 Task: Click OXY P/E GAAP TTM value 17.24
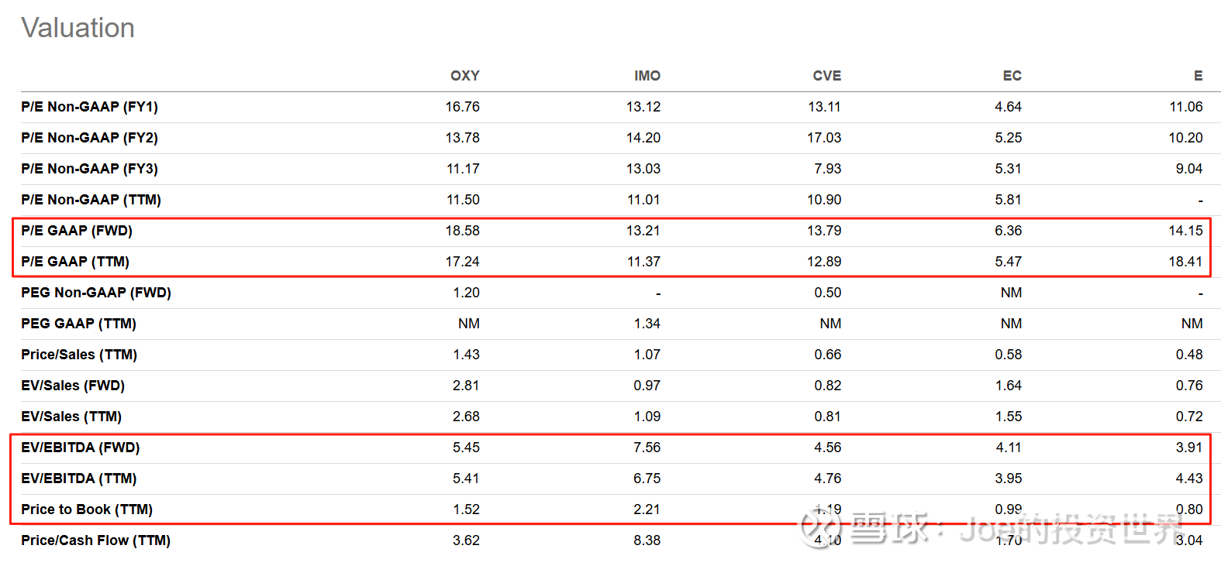(463, 262)
